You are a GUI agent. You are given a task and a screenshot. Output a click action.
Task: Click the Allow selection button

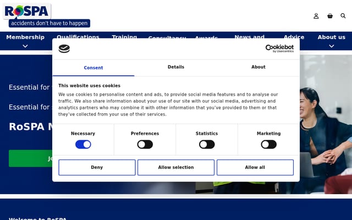(x=176, y=167)
